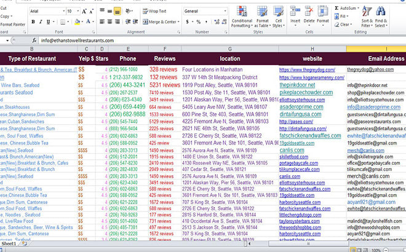Apply the yellow fill color
Screen dimensions: 406x252
77,22
